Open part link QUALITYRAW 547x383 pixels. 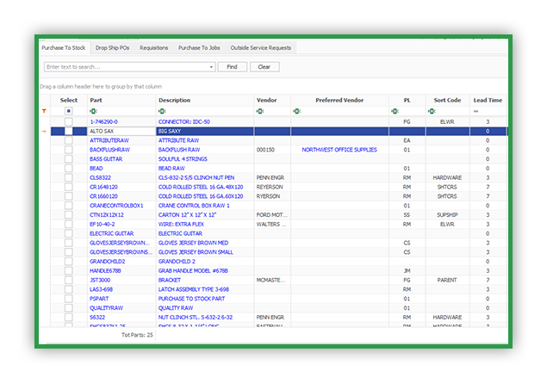[107, 308]
